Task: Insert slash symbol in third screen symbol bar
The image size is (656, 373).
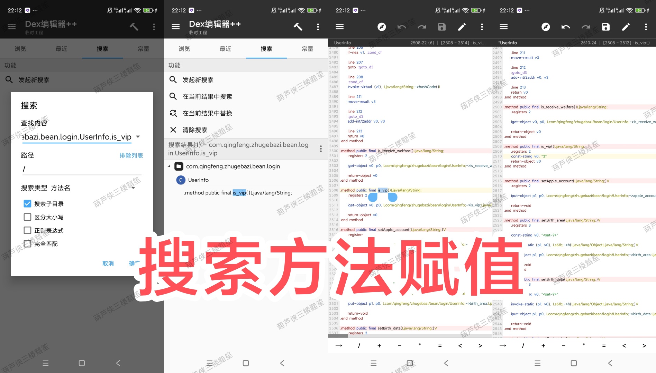Action: (359, 345)
